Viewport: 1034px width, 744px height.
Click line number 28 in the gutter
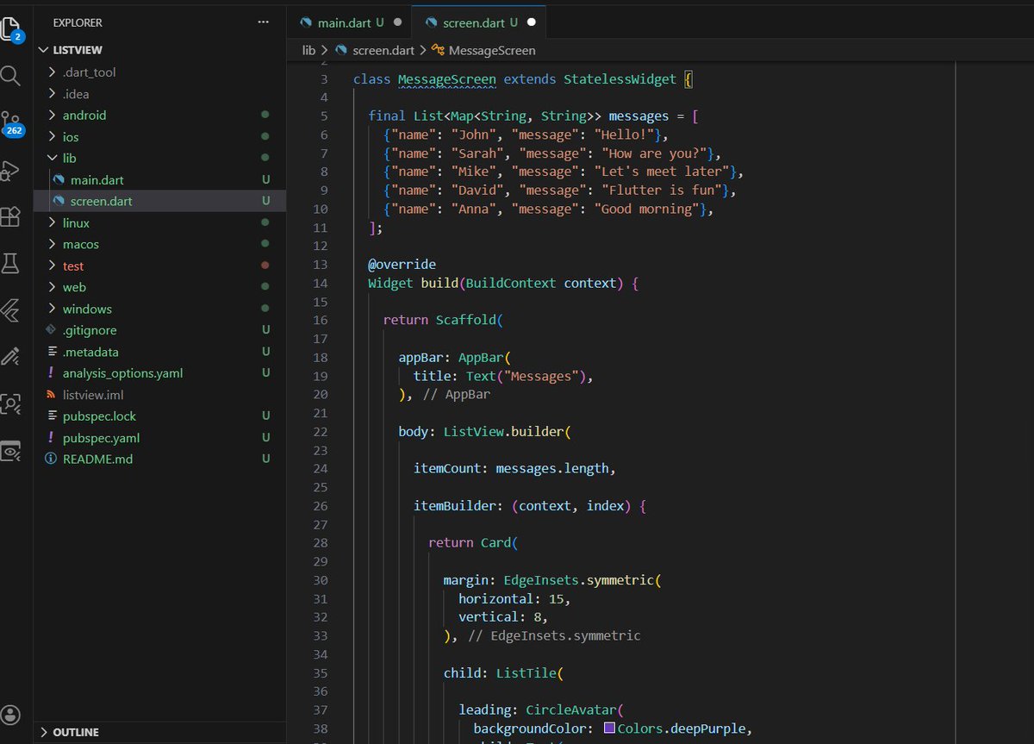pyautogui.click(x=321, y=543)
